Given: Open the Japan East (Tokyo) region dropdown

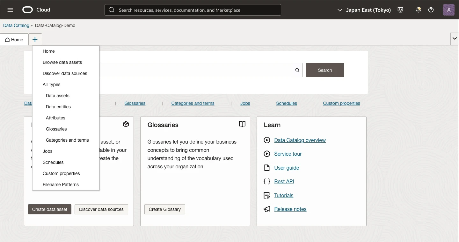Looking at the screenshot, I should pyautogui.click(x=364, y=10).
